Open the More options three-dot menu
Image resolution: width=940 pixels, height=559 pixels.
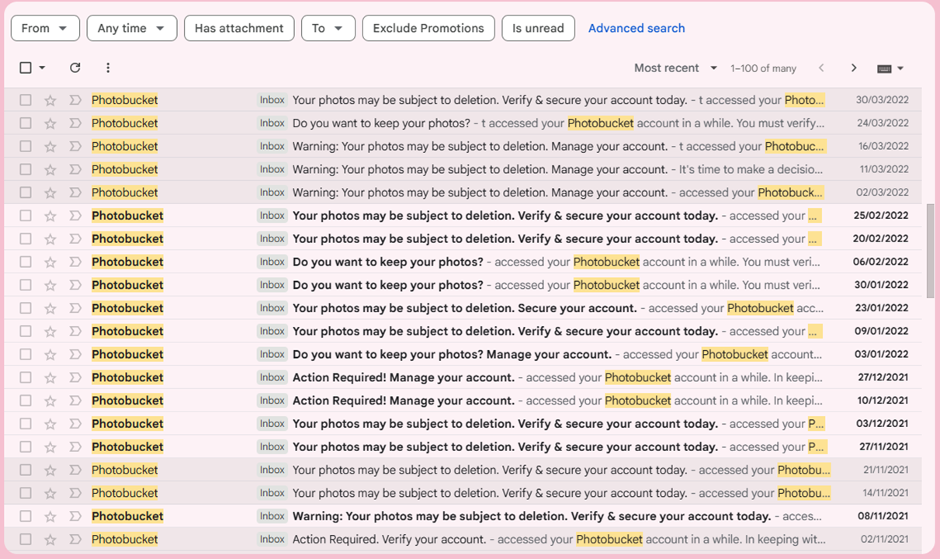coord(108,68)
